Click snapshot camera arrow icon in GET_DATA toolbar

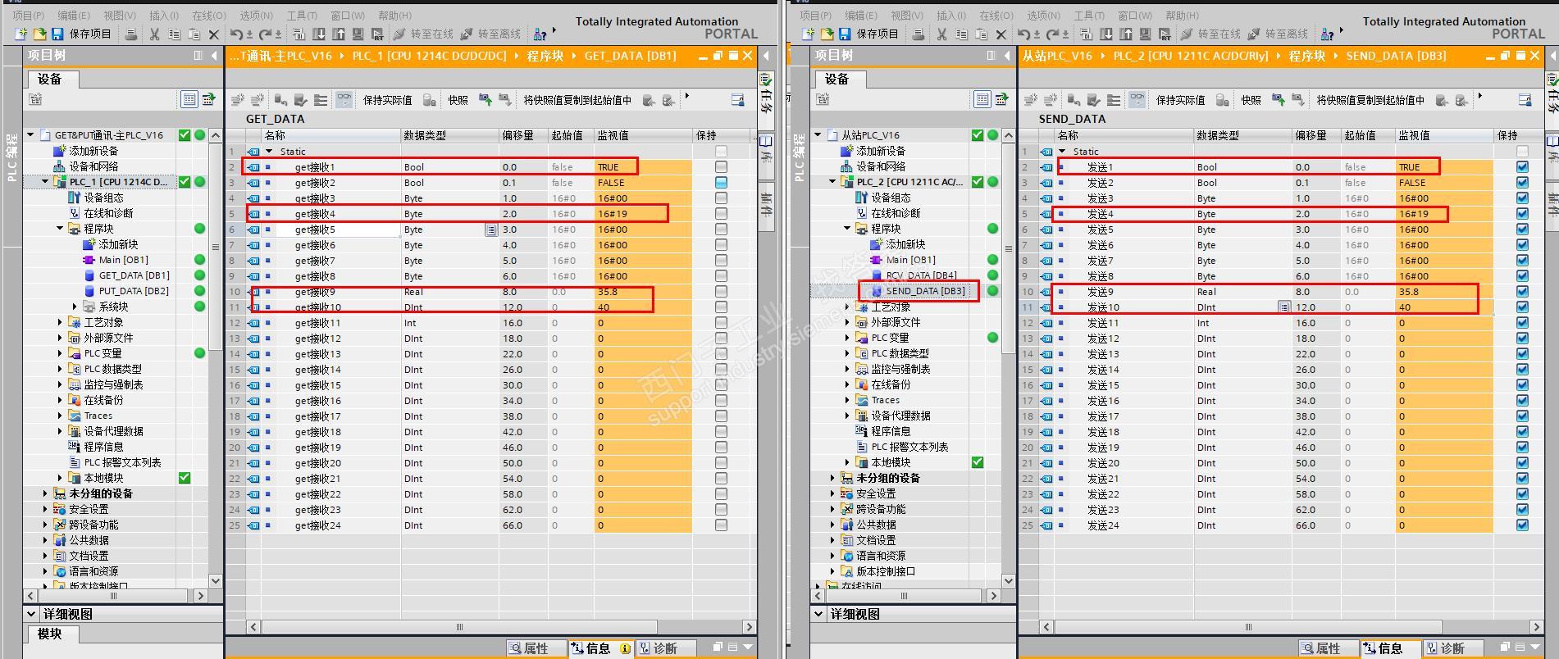(485, 100)
